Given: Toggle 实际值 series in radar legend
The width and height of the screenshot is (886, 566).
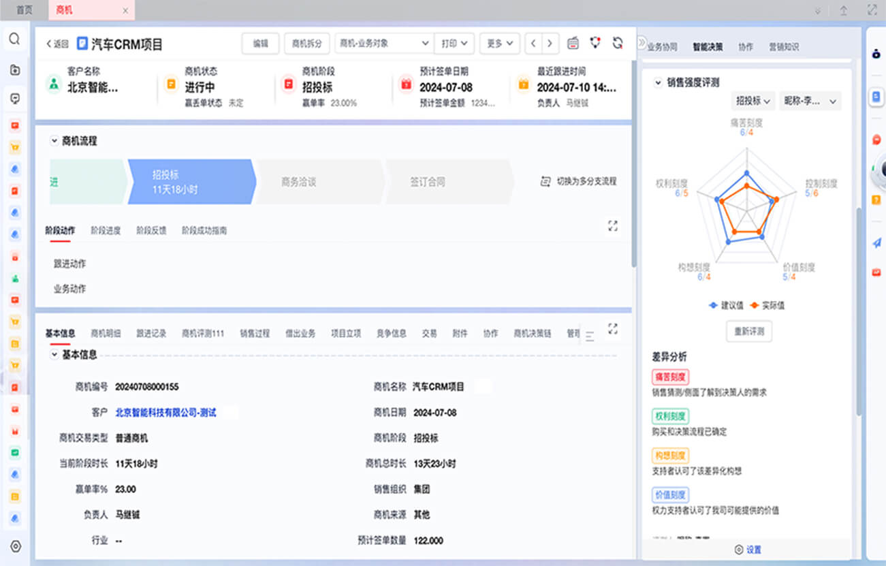Looking at the screenshot, I should (x=767, y=306).
